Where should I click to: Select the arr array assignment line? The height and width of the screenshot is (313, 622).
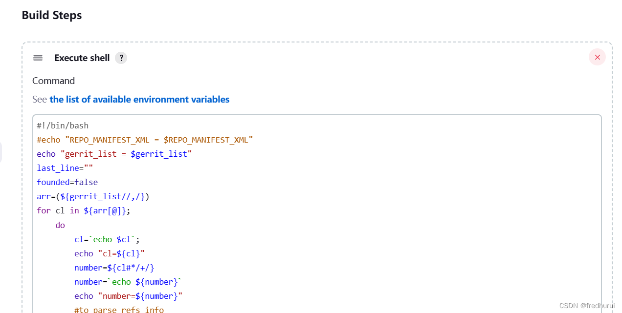tap(93, 196)
